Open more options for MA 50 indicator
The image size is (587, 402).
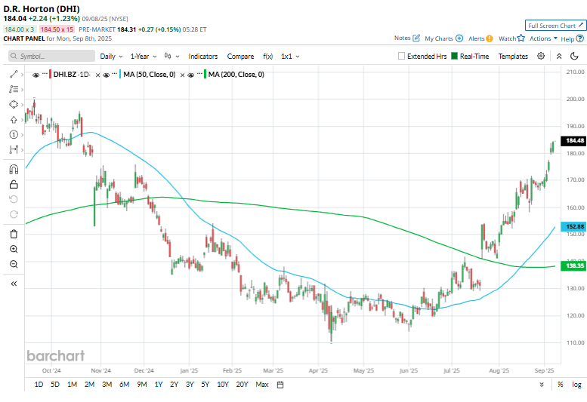(115, 74)
